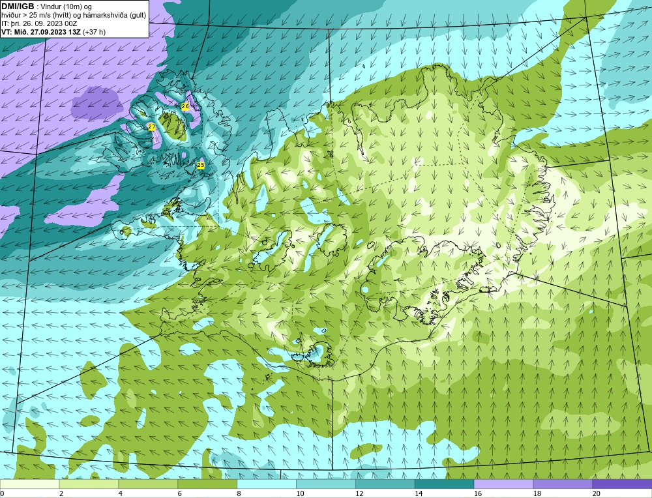This screenshot has height=498, width=652.
Task: Click the 18–20 m/s purple legend swatch
Action: (x=563, y=484)
